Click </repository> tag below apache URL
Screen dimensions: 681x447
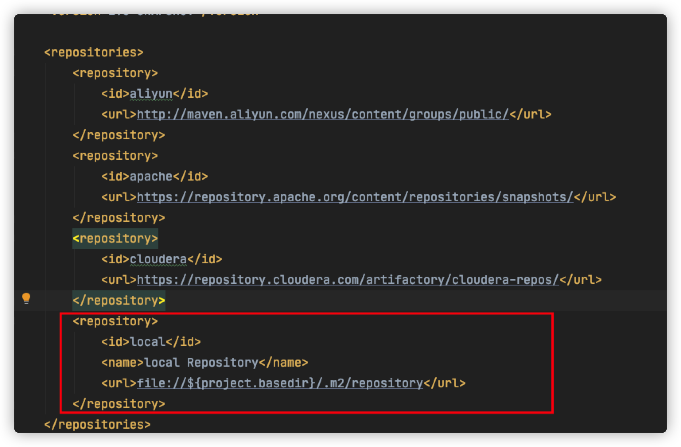tap(119, 218)
